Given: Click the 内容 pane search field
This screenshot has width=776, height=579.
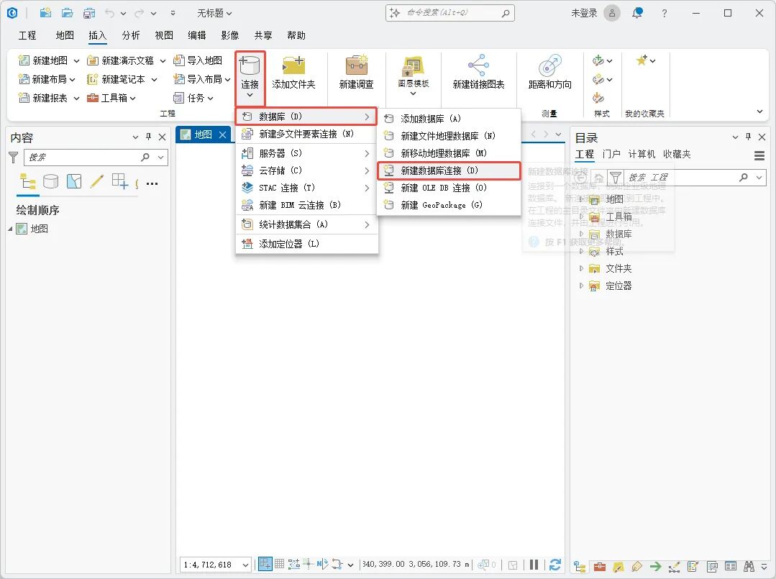Looking at the screenshot, I should tap(95, 158).
